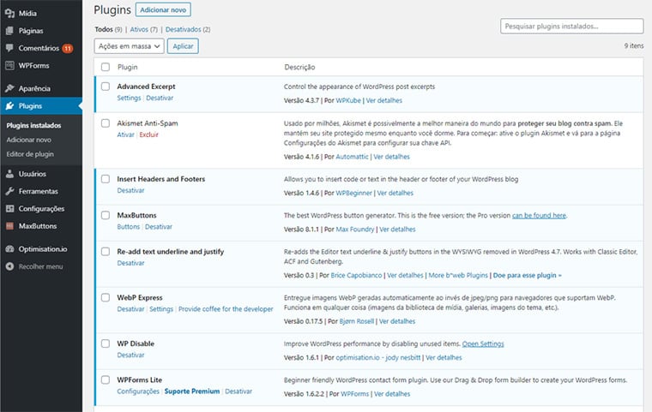Click Desativar under Insert Headers and Footers

130,191
